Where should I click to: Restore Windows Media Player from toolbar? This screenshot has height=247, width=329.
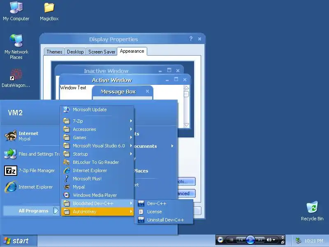pos(283,242)
